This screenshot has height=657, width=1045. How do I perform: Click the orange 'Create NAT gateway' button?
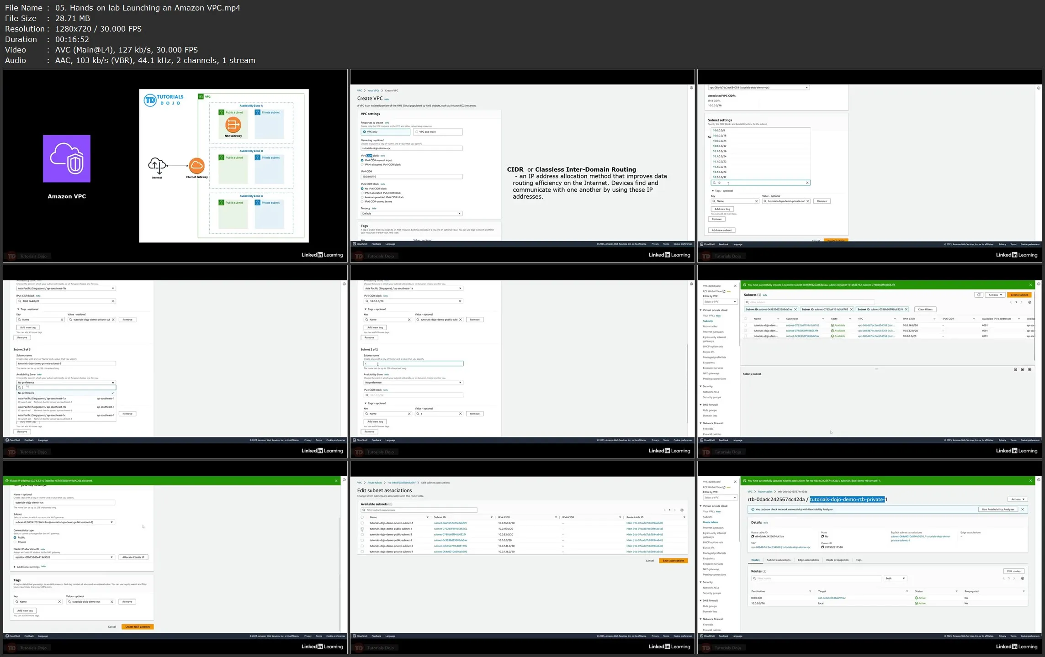click(138, 627)
